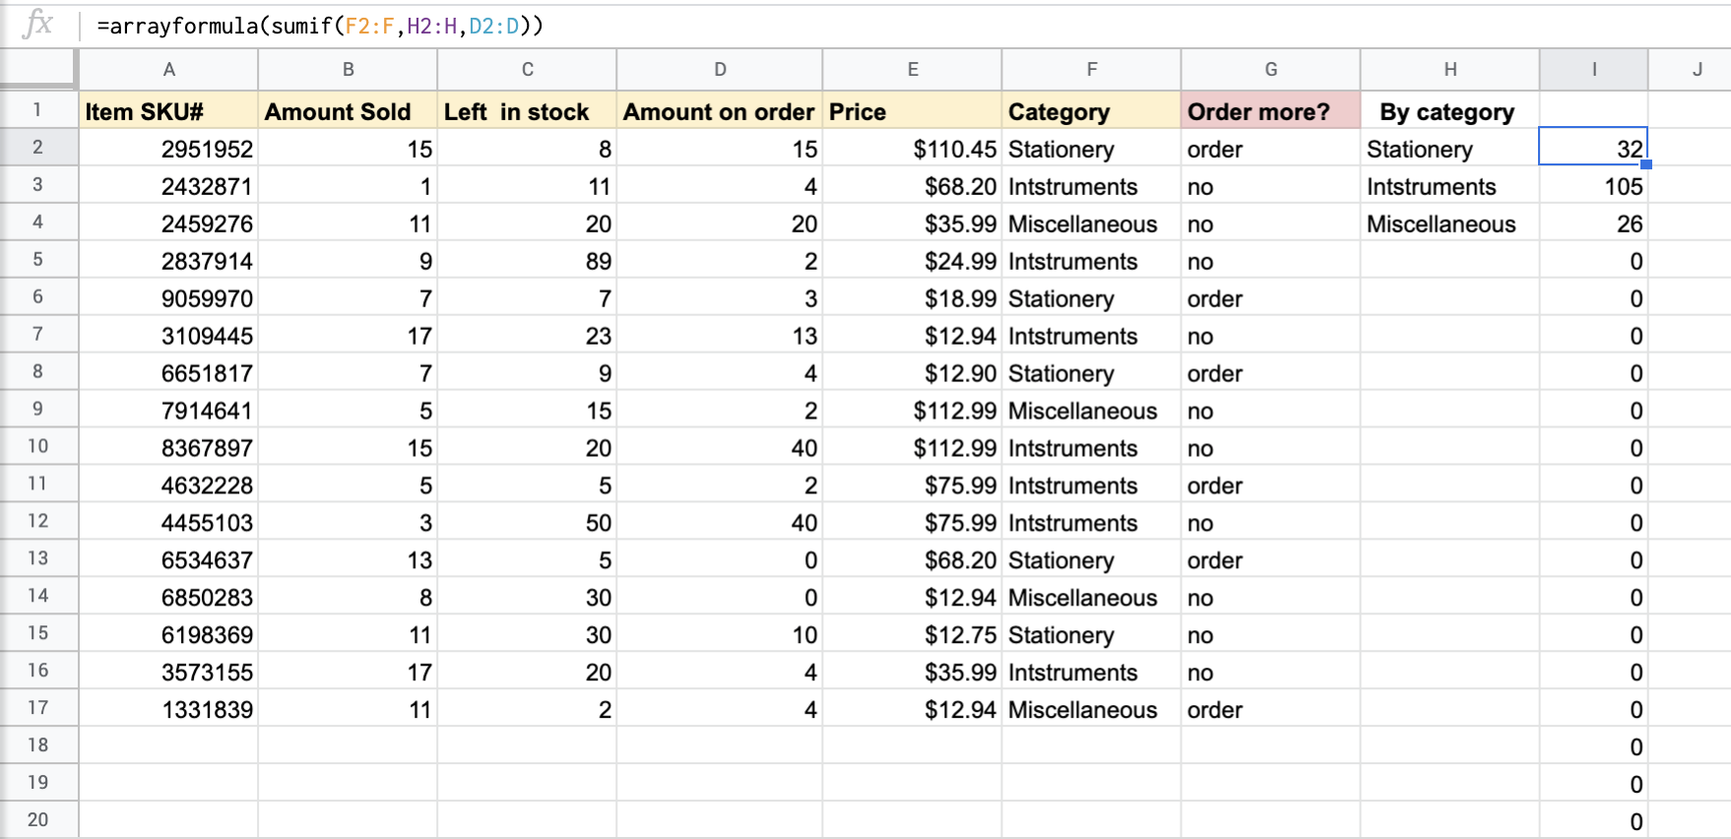Screen dimensions: 1731x839
Task: Click the Stationery cell in column H
Action: click(1448, 149)
